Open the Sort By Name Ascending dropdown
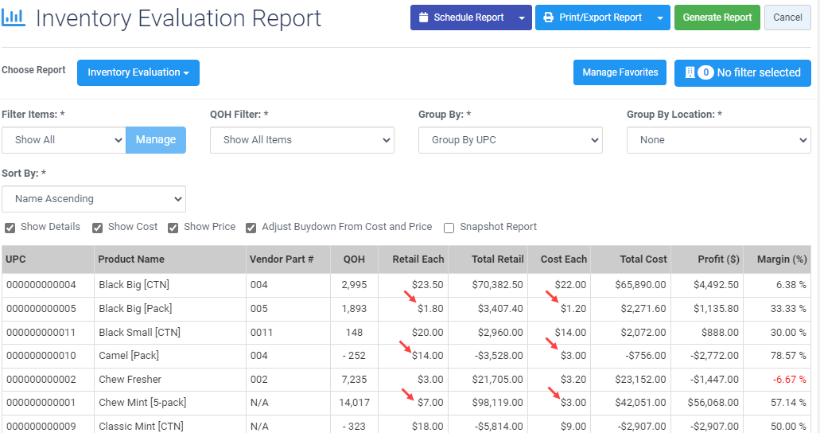 coord(94,199)
